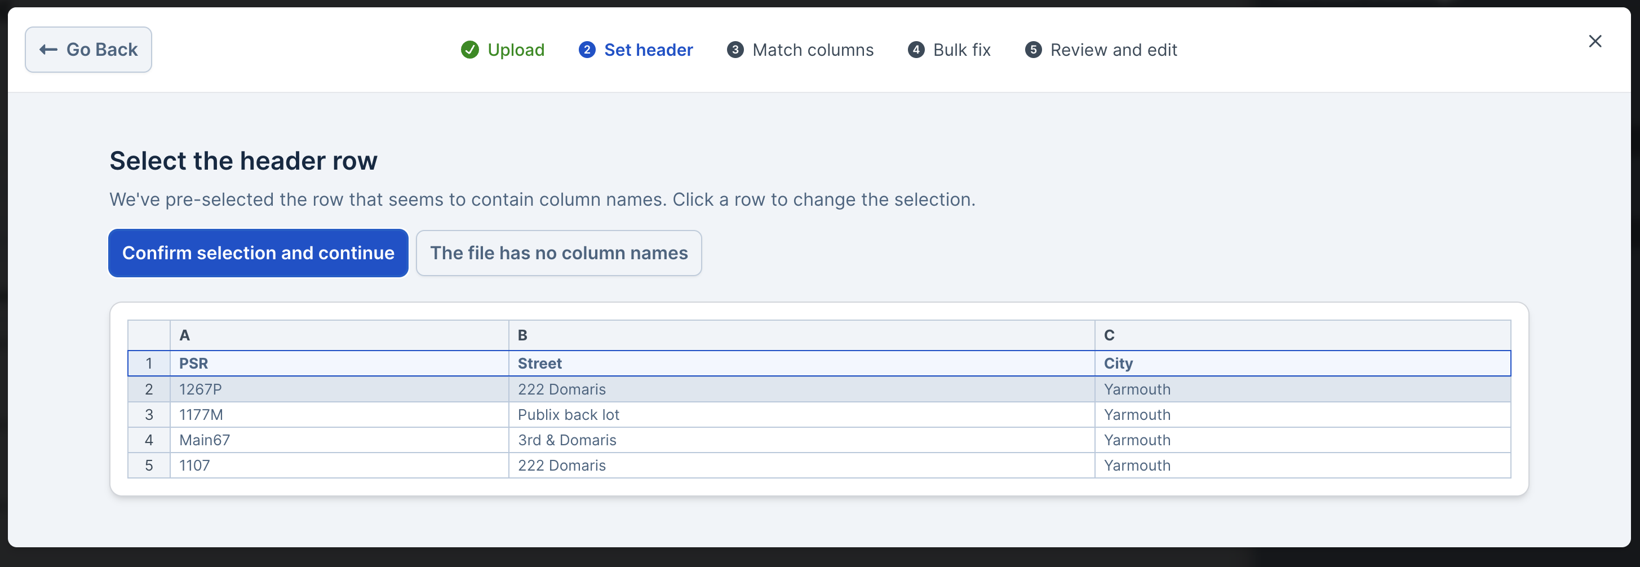The width and height of the screenshot is (1640, 567).
Task: Click the 222 Domaris cell in row 5
Action: point(801,466)
